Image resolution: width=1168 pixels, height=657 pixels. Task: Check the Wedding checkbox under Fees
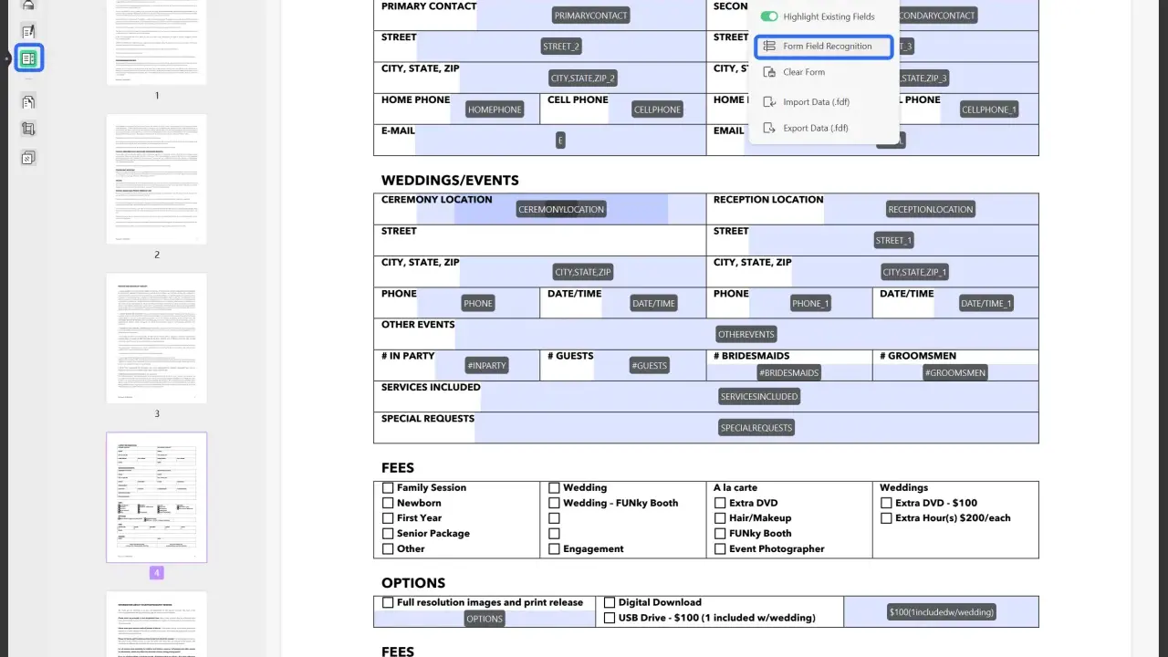[554, 487]
